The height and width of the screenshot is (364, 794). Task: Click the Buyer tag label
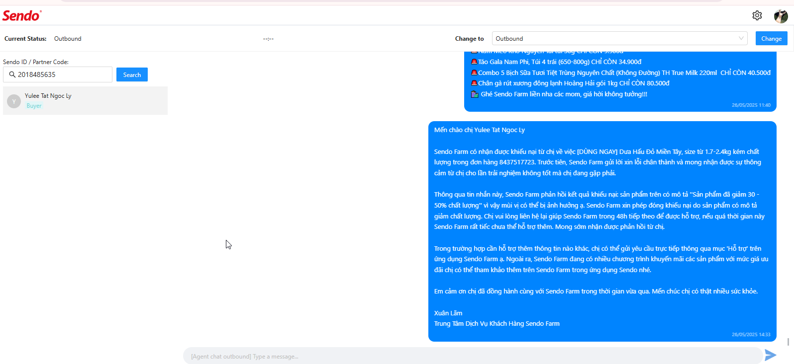pyautogui.click(x=34, y=106)
